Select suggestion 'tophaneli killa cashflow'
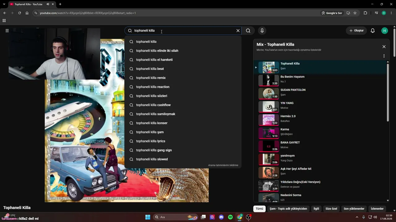 click(x=183, y=105)
